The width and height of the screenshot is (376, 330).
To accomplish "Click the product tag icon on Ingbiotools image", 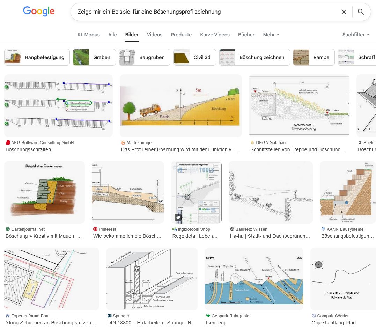I will pyautogui.click(x=178, y=218).
